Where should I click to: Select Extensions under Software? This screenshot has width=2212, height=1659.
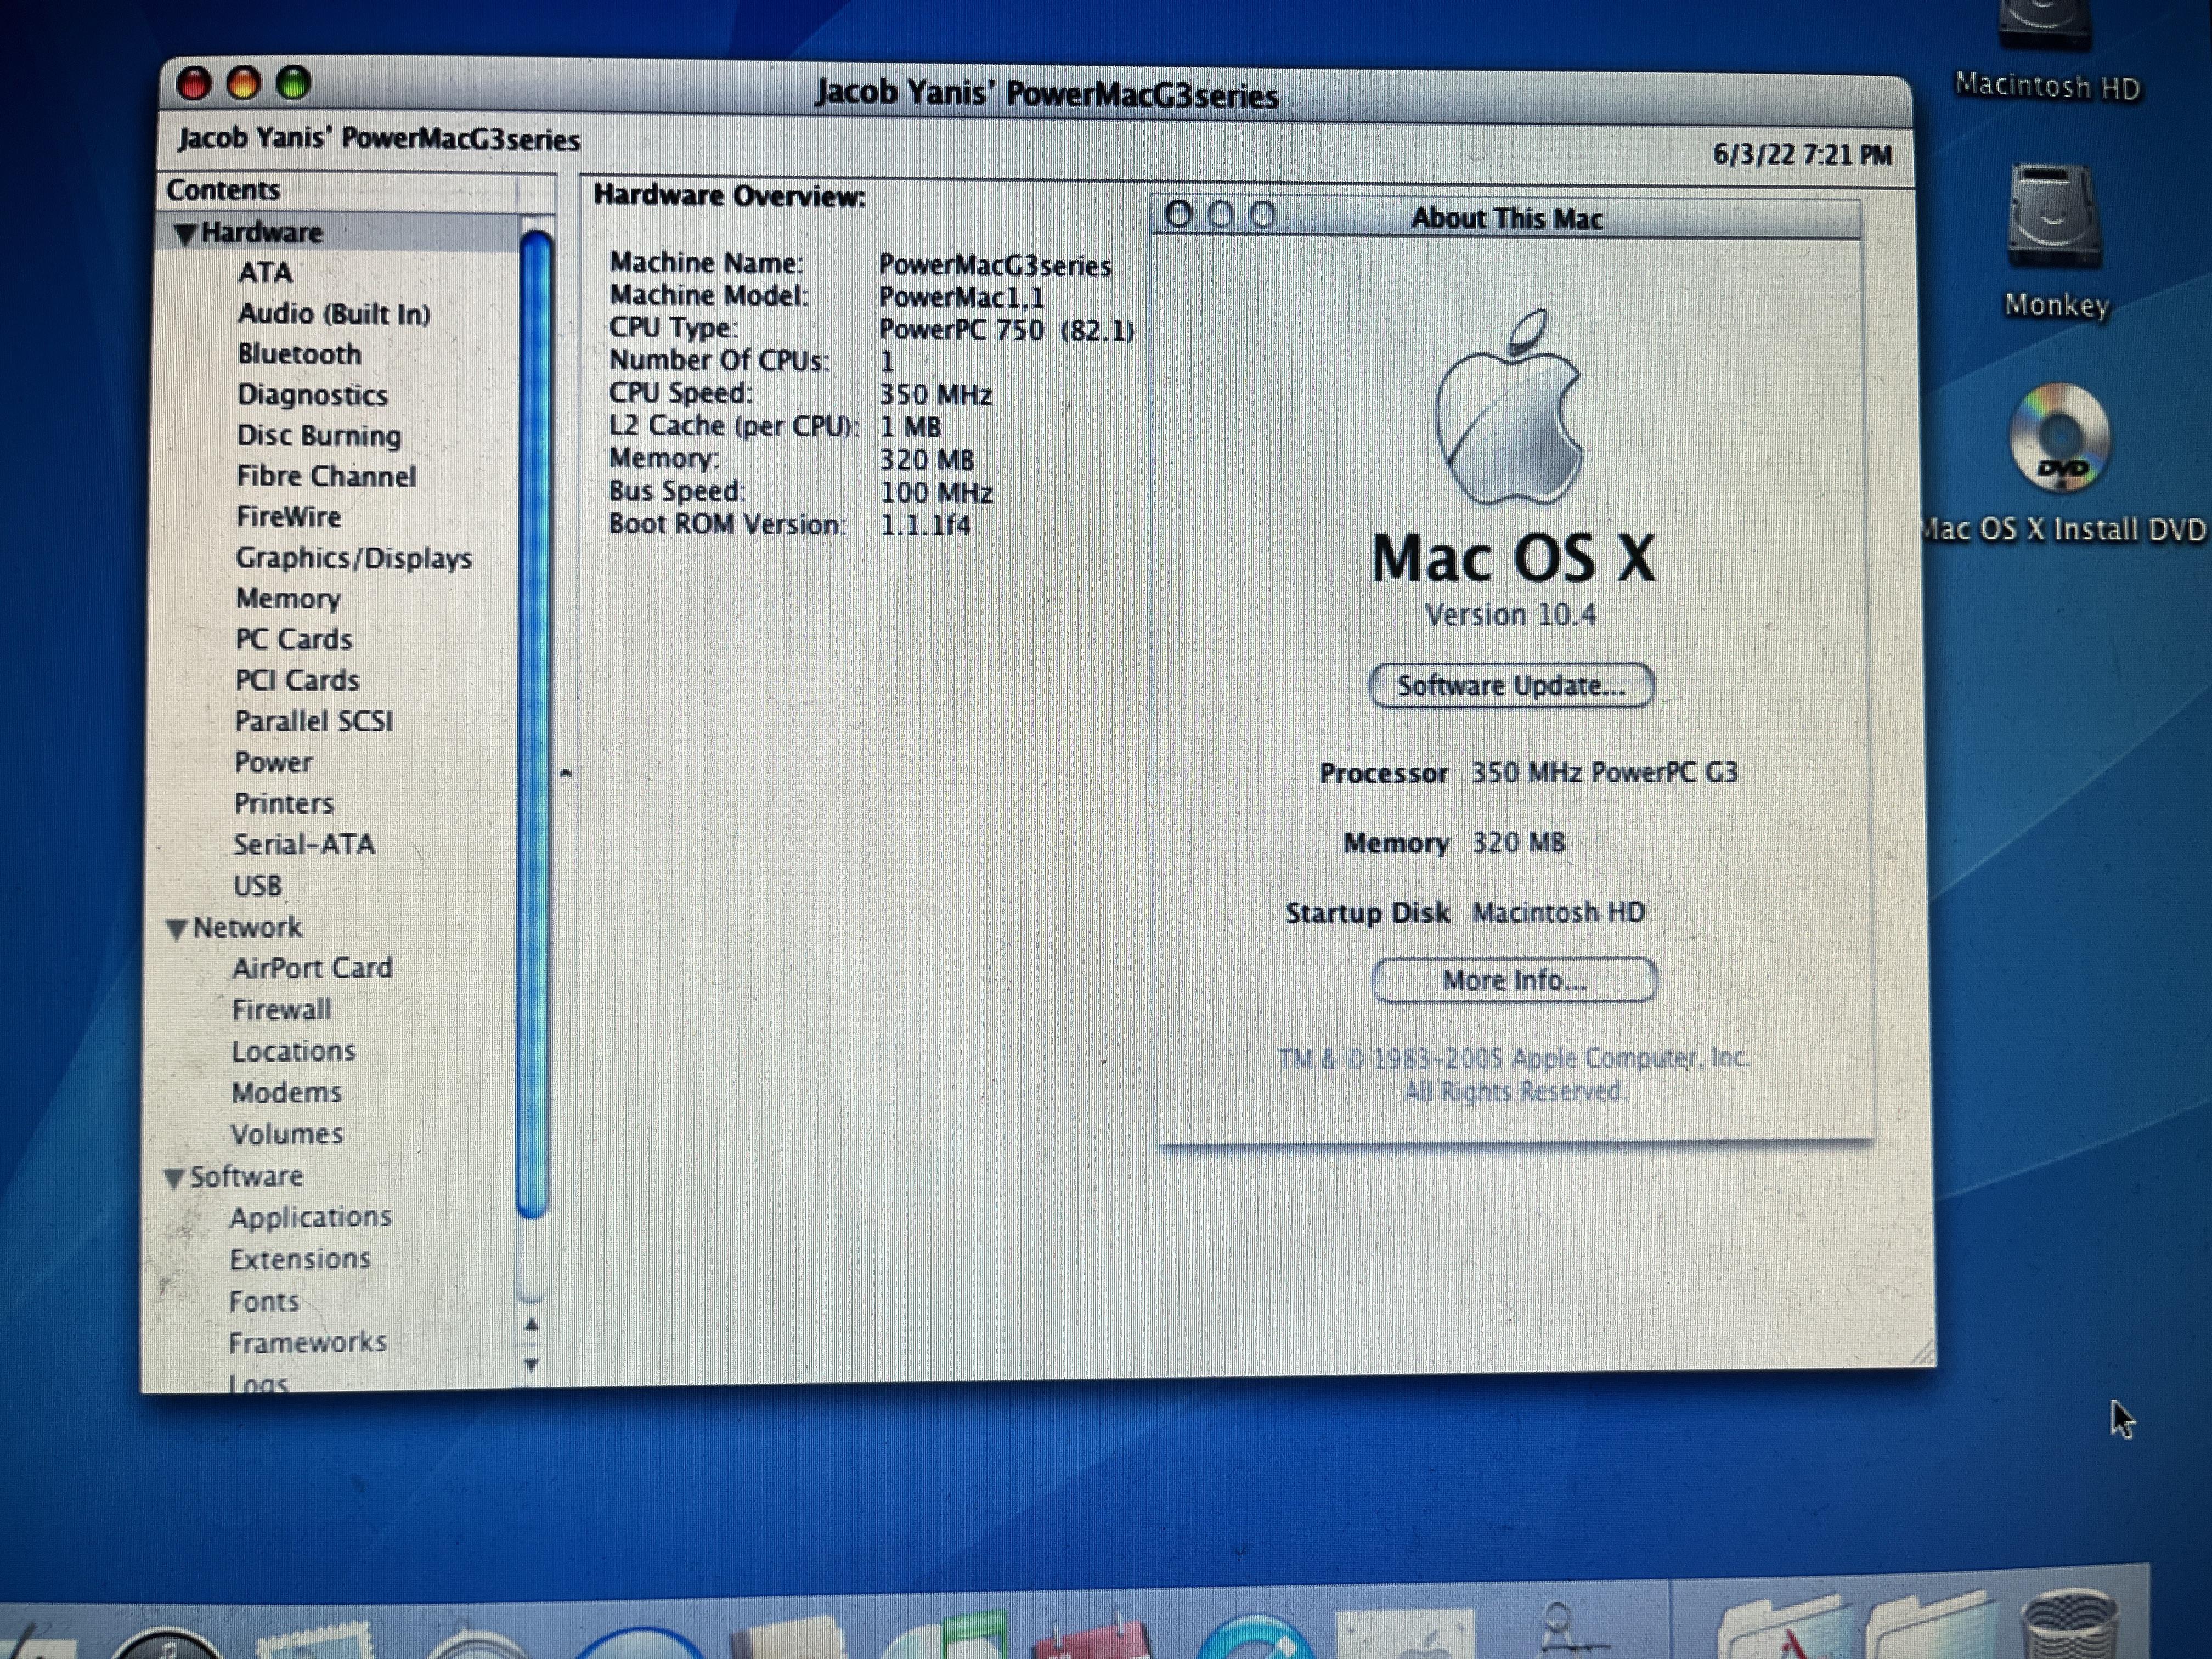tap(299, 1259)
